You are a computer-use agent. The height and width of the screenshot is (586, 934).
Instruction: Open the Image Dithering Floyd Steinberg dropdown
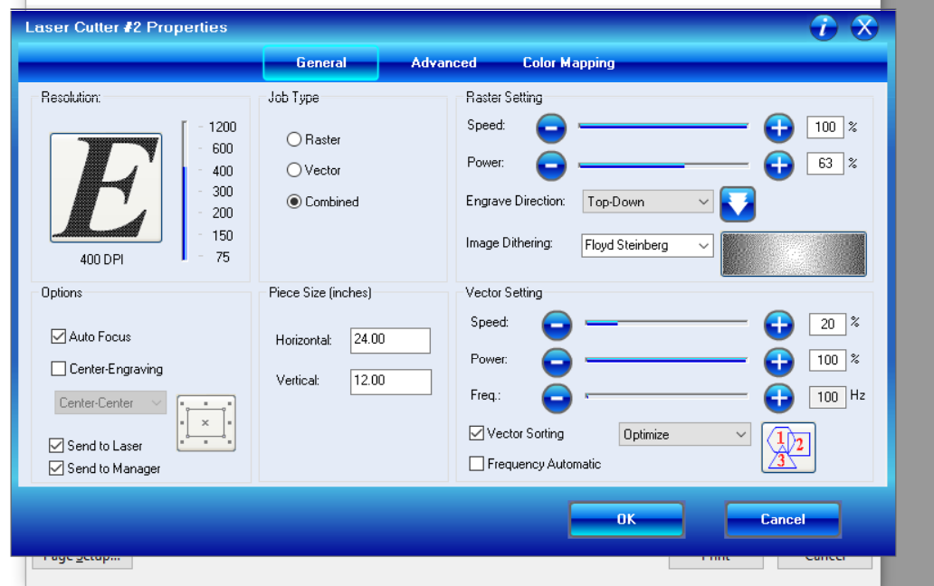click(x=647, y=245)
